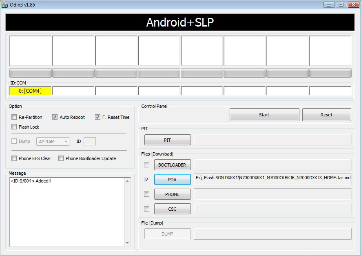
Task: Enable Phone Bootloader Update checkbox
Action: click(61, 158)
